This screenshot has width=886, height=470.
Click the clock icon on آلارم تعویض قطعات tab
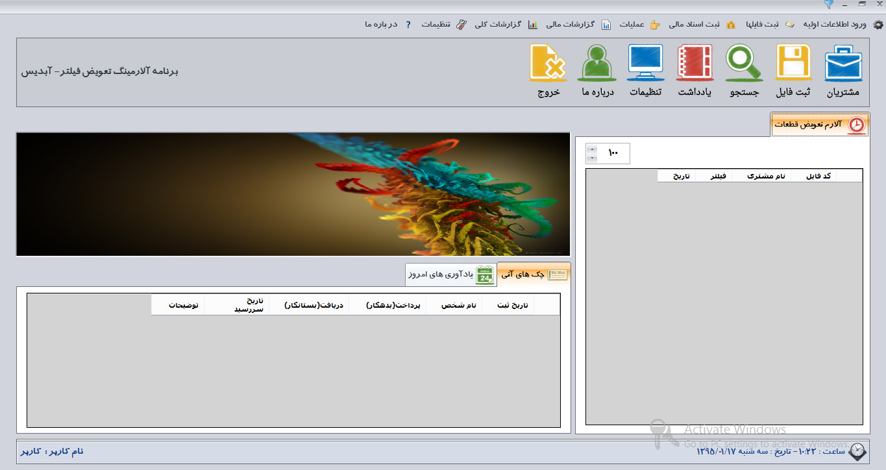(857, 125)
